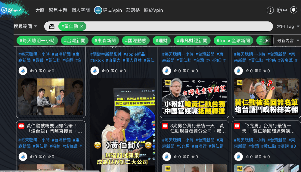Filter by the #非凡財經新聞 tag pill
Viewport: 301px width, 172px height.
click(192, 41)
